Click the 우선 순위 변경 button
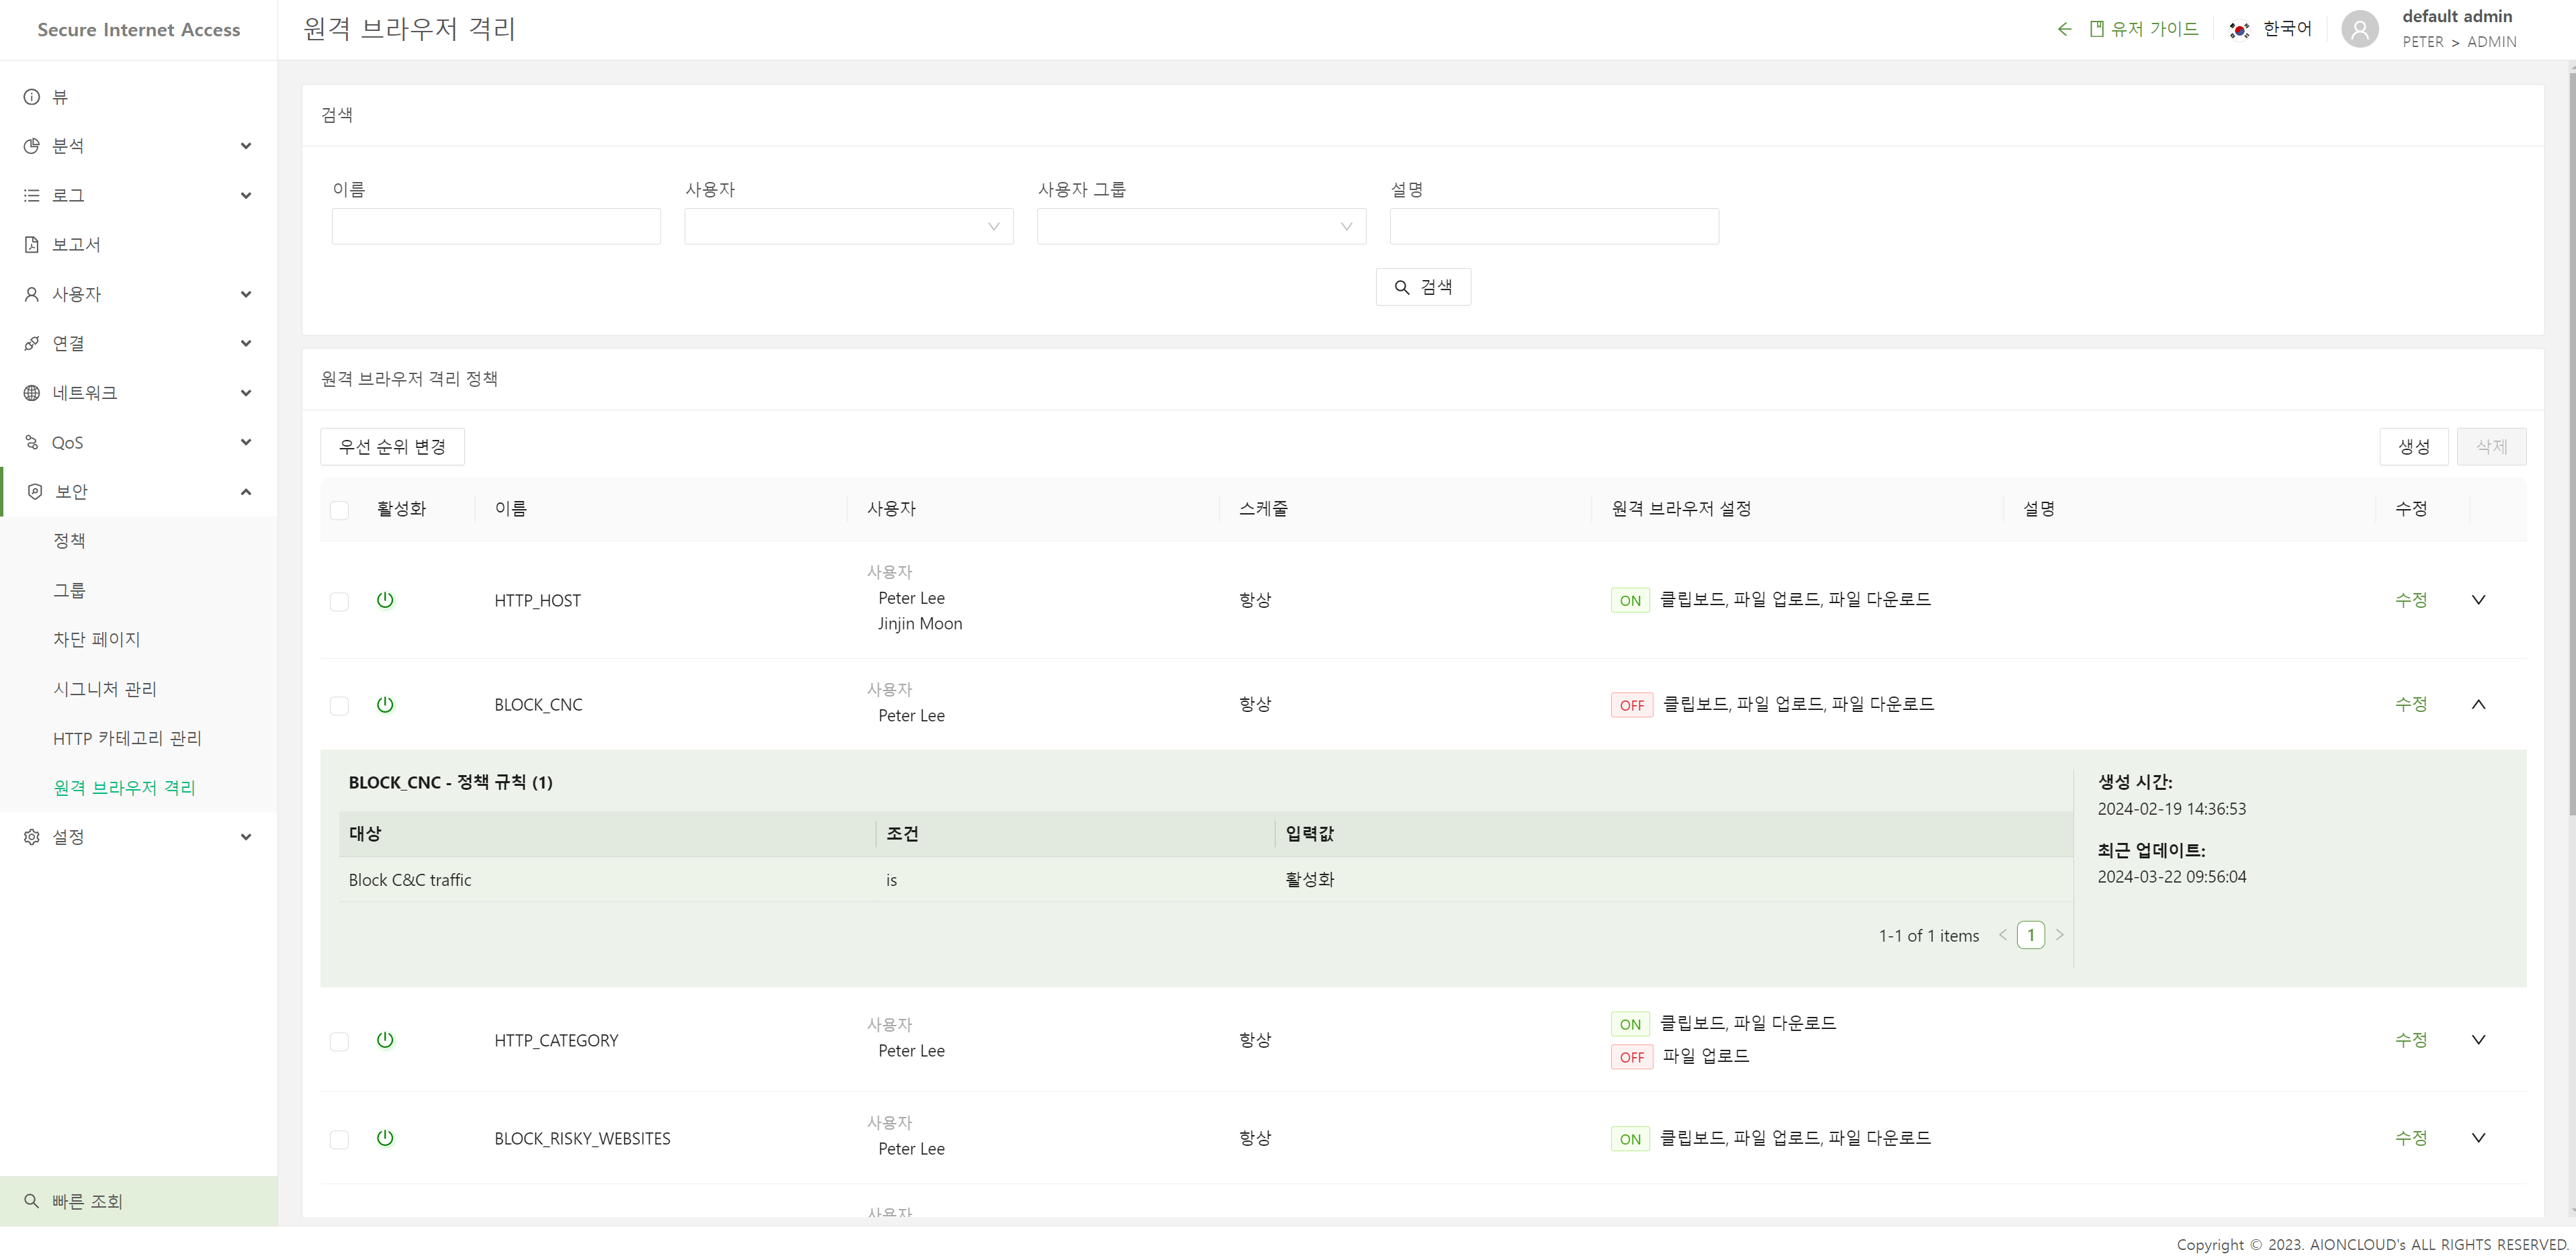 (392, 447)
